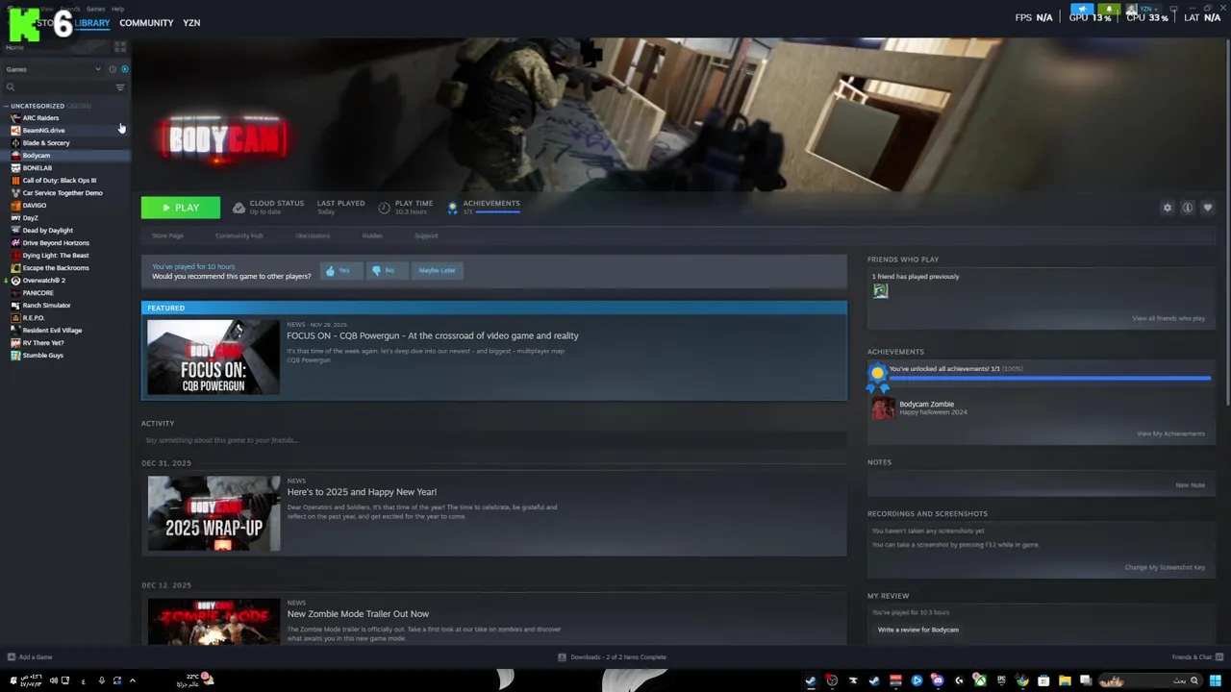Click Write a review for Bodycam

tap(918, 630)
